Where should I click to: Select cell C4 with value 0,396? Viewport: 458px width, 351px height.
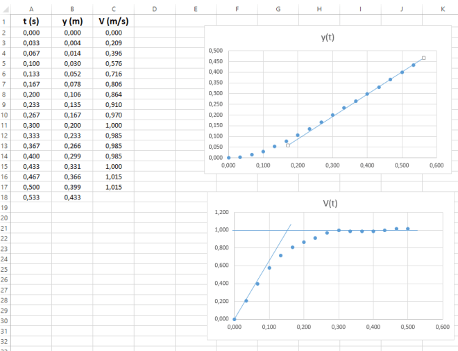coord(113,53)
